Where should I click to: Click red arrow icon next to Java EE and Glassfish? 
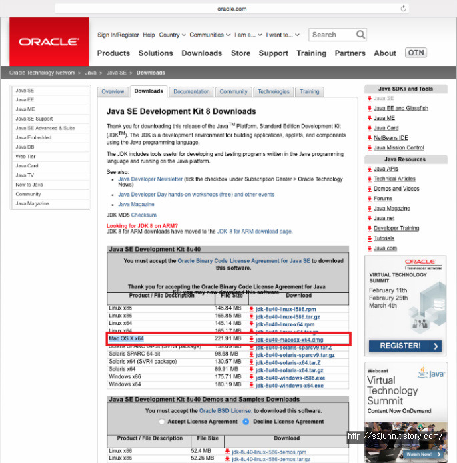coord(370,108)
